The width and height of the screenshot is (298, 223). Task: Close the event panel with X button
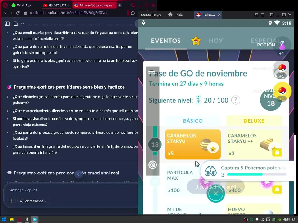tap(216, 193)
